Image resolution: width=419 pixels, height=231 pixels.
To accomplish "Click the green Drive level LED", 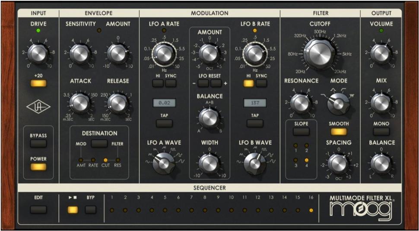I will (x=38, y=31).
